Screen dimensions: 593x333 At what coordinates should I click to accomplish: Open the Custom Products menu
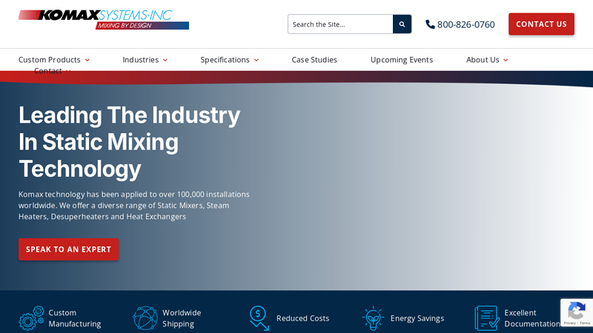[x=50, y=60]
